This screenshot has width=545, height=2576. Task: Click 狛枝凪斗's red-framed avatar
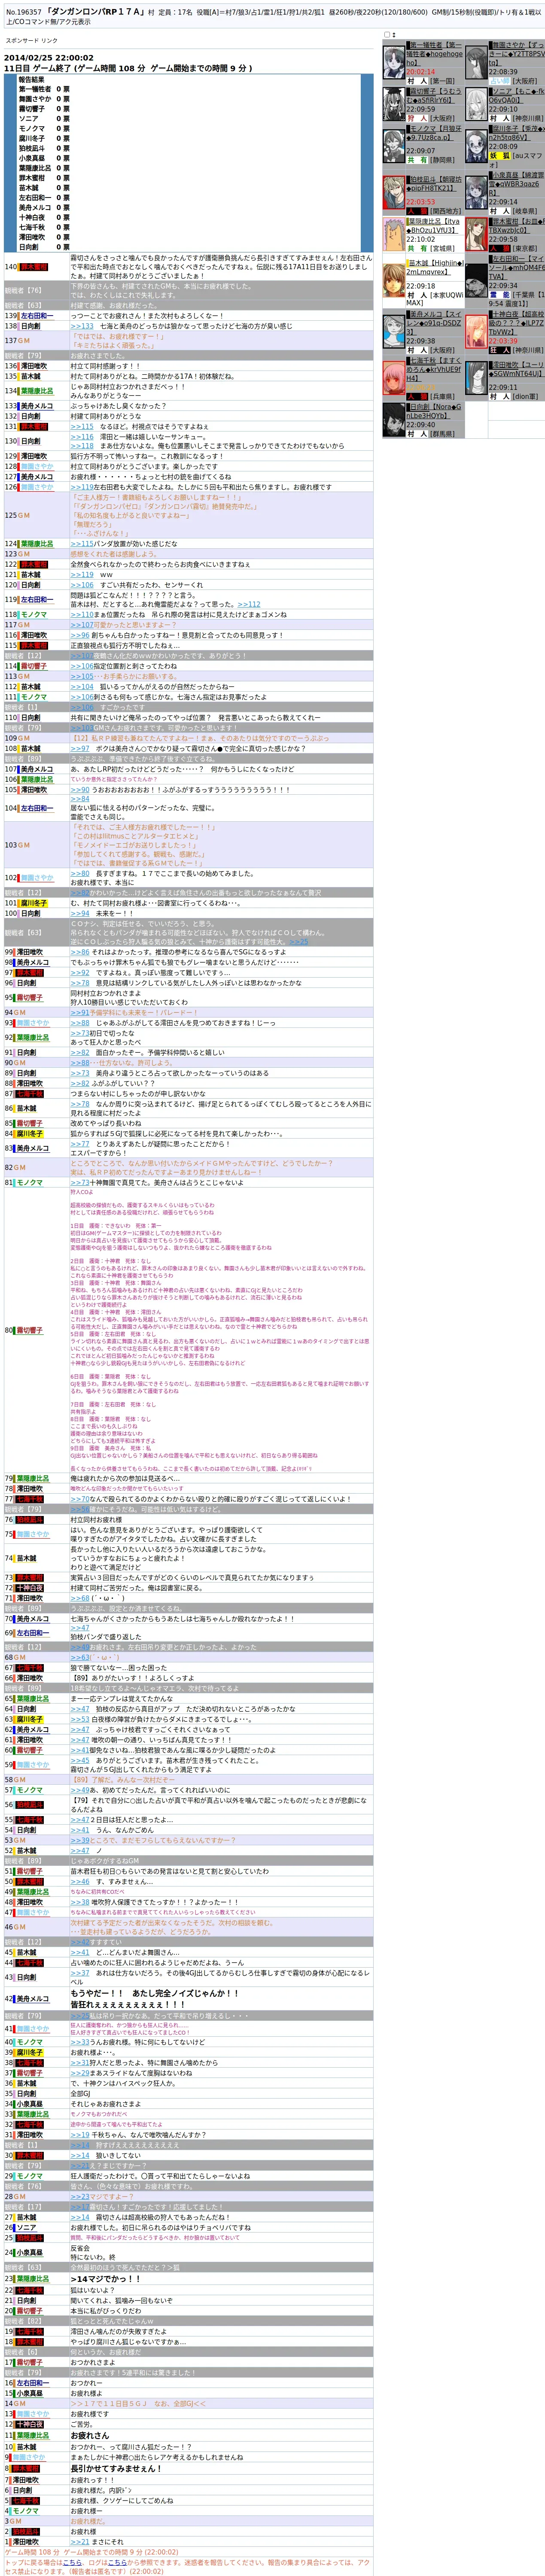pos(393,193)
